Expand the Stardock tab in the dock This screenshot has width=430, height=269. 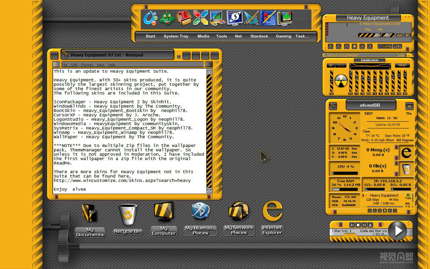pyautogui.click(x=259, y=36)
